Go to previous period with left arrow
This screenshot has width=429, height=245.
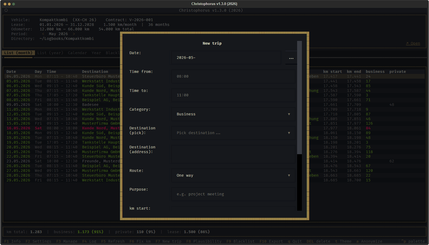(x=43, y=34)
